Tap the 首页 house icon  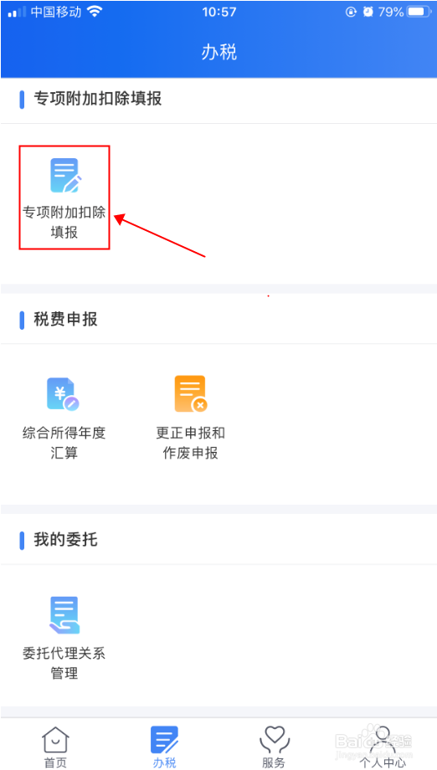point(55,740)
